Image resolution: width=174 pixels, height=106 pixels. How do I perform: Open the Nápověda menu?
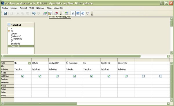[58, 8]
